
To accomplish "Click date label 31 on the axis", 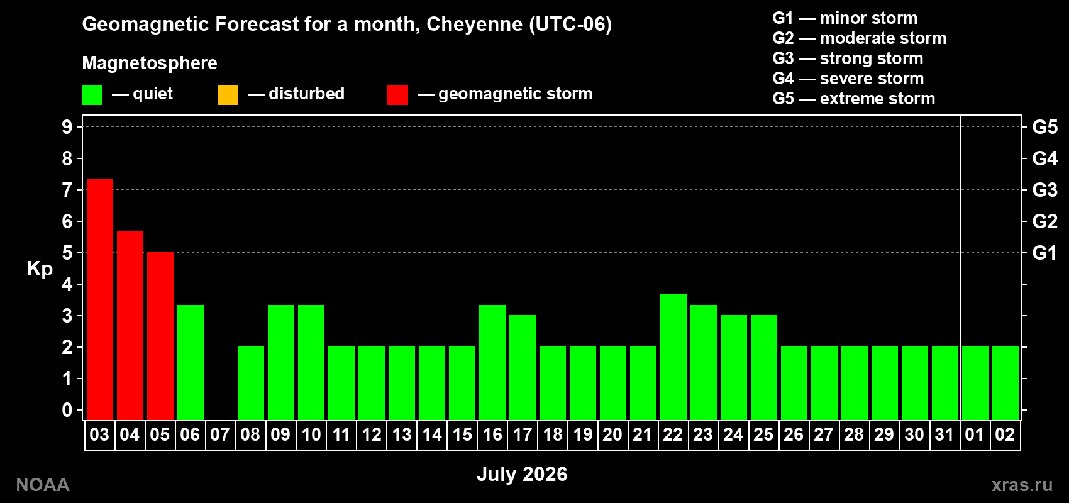I will pos(944,434).
